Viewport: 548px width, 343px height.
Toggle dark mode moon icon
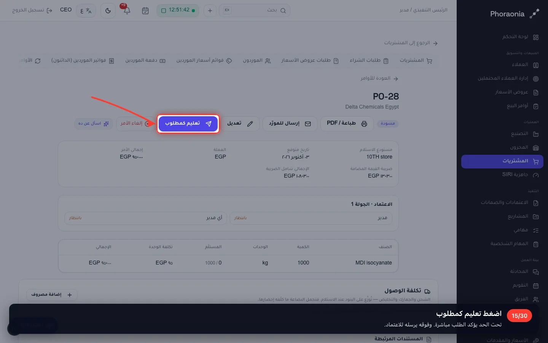coord(108,11)
